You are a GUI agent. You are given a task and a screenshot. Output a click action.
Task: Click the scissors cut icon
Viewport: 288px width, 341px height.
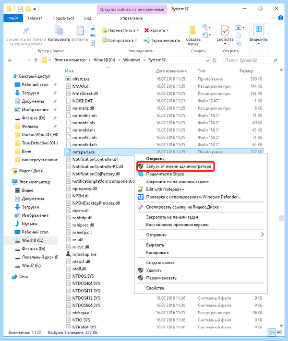click(x=93, y=28)
